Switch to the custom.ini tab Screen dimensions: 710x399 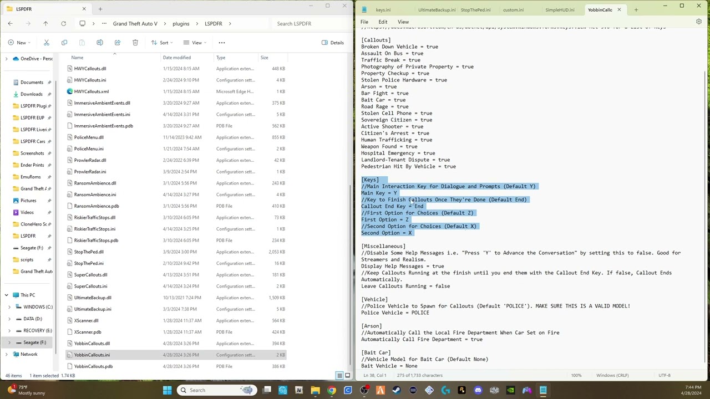coord(513,10)
